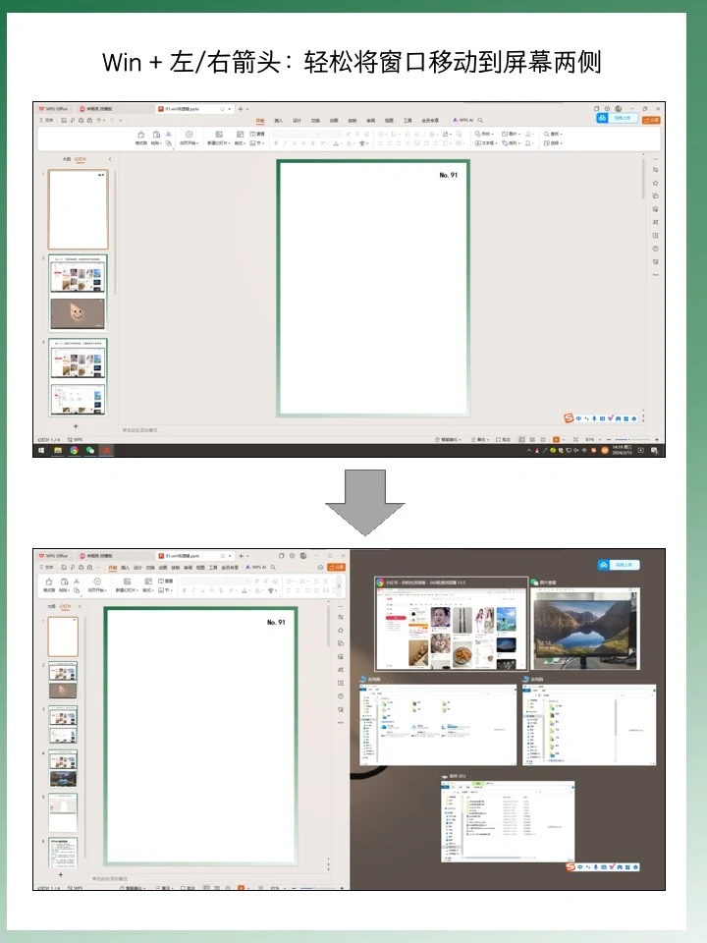Open WeChat from the taskbar
This screenshot has height=943, width=707.
pos(90,450)
